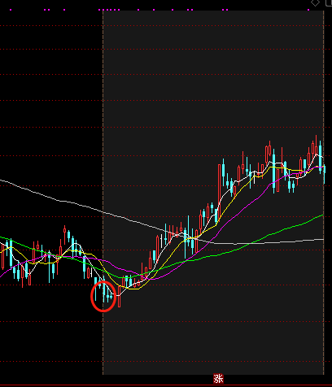
Task: Select the red circle annotation on the chart
Action: point(103,296)
